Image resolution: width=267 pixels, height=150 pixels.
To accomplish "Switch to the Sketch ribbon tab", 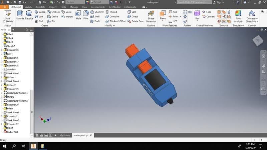I will pos(28,7).
